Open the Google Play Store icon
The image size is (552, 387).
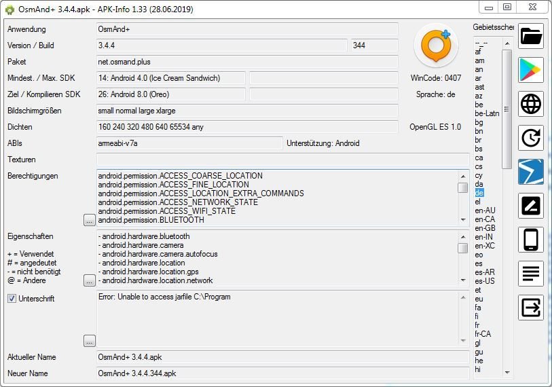tap(531, 70)
